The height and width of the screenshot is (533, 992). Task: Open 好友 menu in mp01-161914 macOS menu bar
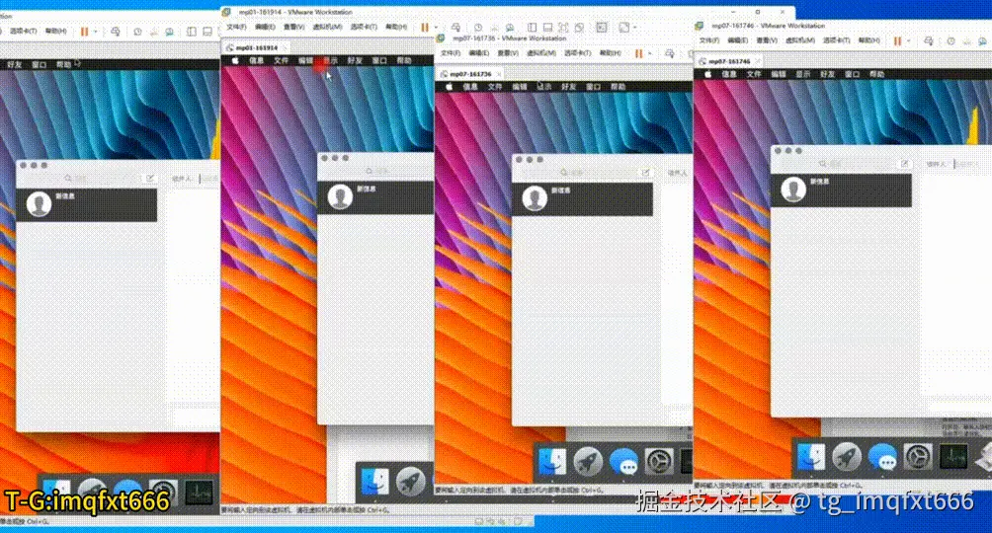355,60
